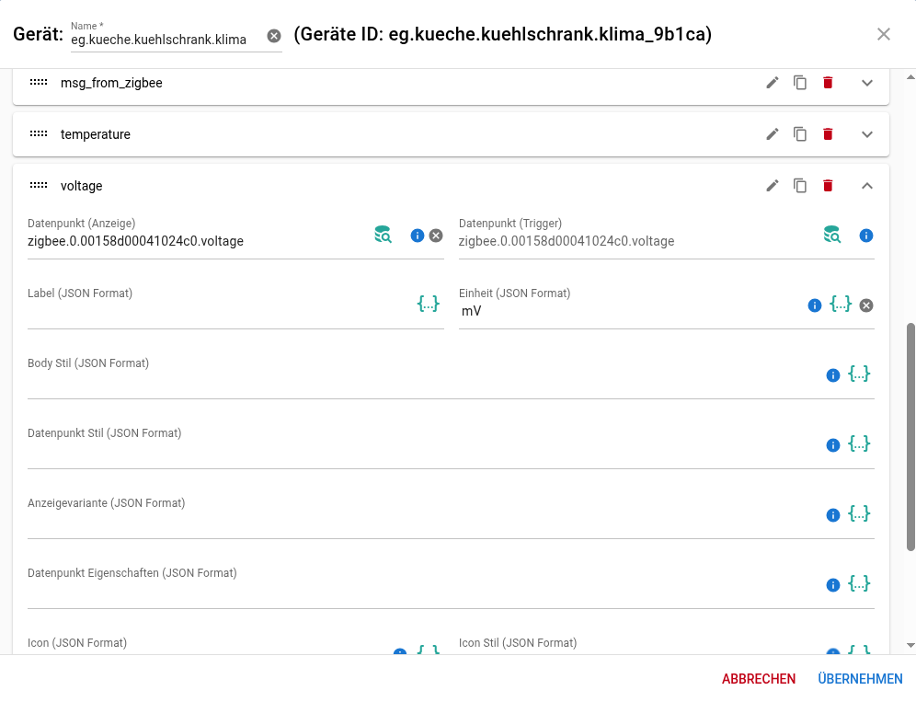Click the vertical scrollbar thumb
Image resolution: width=916 pixels, height=702 pixels.
click(x=910, y=437)
